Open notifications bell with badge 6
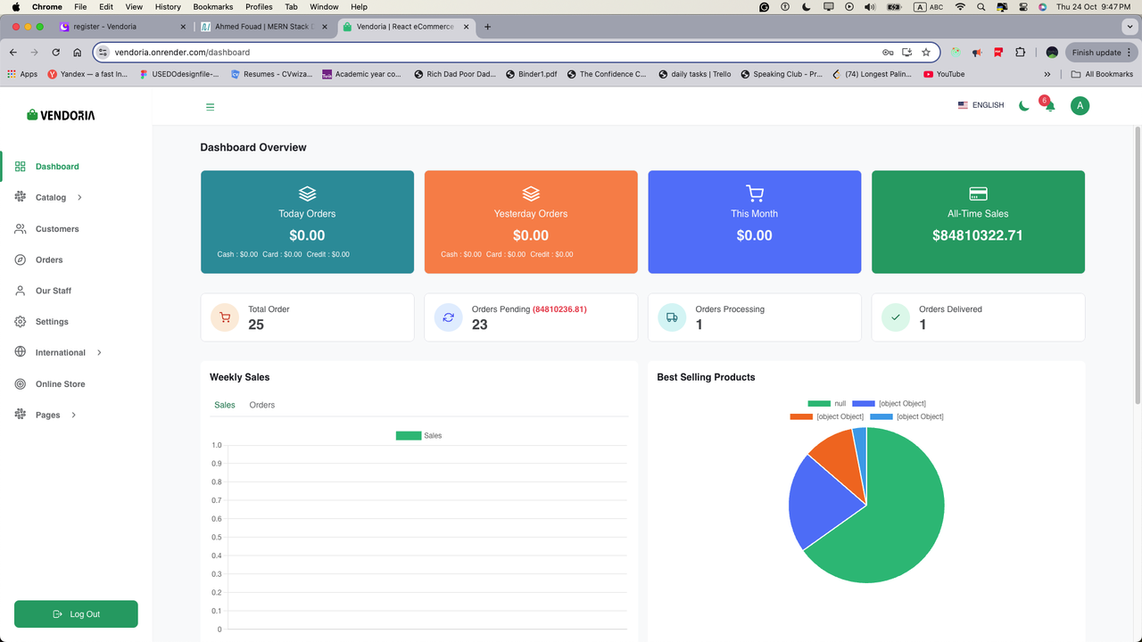Image resolution: width=1142 pixels, height=642 pixels. tap(1049, 106)
